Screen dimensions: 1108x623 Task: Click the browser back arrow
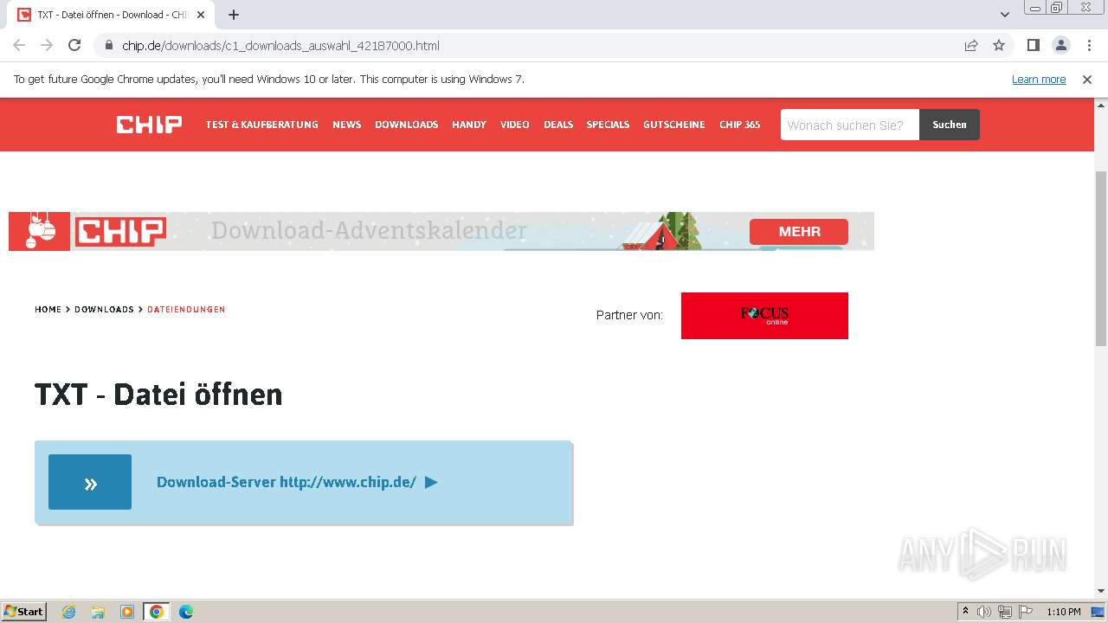[19, 45]
